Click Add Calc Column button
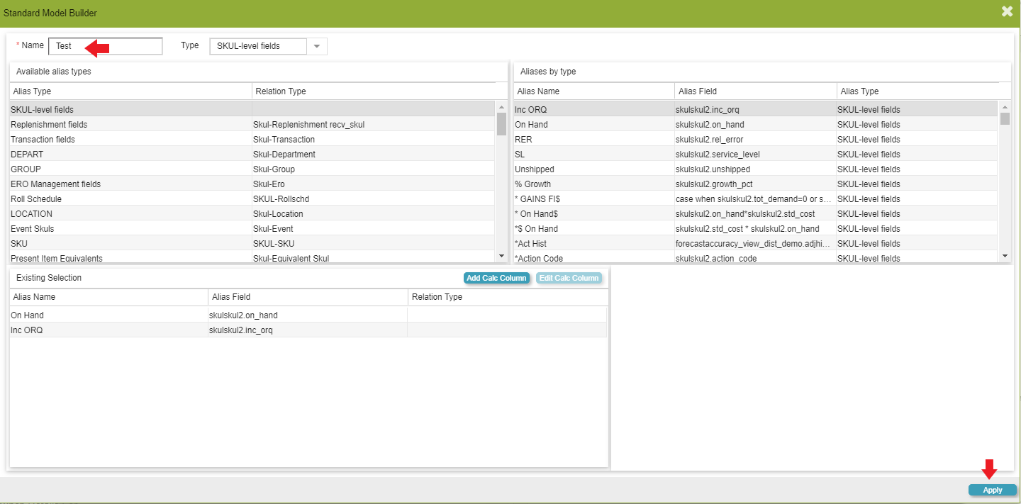The image size is (1021, 504). point(496,278)
